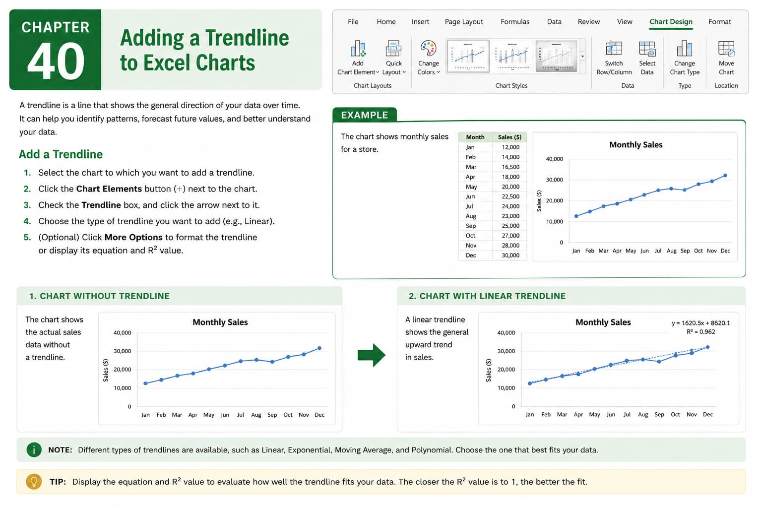
Task: Select the second chart style thumbnail
Action: click(x=512, y=57)
